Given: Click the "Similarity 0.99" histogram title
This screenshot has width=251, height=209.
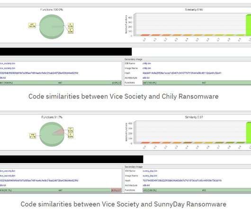Looking at the screenshot, I should pyautogui.click(x=194, y=9).
